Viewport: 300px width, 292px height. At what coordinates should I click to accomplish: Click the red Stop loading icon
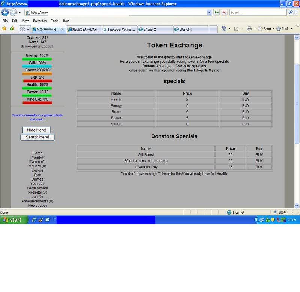point(224,12)
